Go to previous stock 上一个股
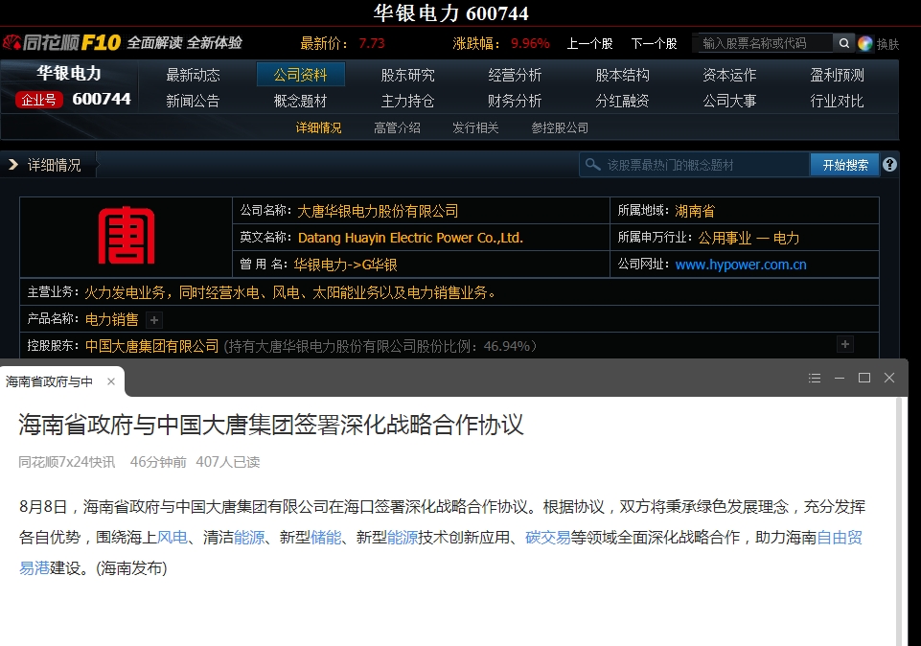The height and width of the screenshot is (646, 921). click(589, 43)
